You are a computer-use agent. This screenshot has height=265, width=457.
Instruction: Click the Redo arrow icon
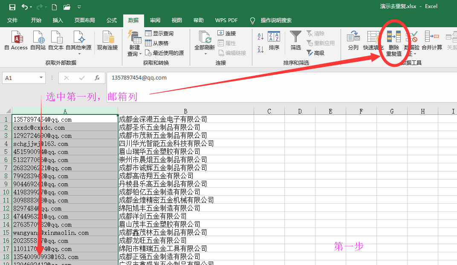(39, 7)
